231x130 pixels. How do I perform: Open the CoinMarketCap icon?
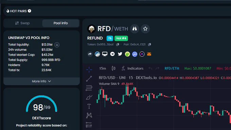(x=135, y=54)
